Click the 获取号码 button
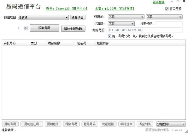Screen dimensions: 188x133 pos(44,28)
